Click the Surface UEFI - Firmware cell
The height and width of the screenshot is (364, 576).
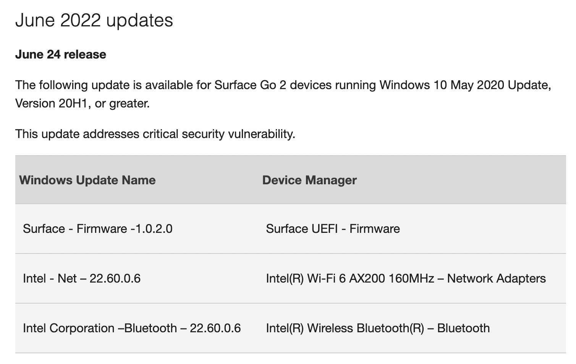tap(333, 229)
